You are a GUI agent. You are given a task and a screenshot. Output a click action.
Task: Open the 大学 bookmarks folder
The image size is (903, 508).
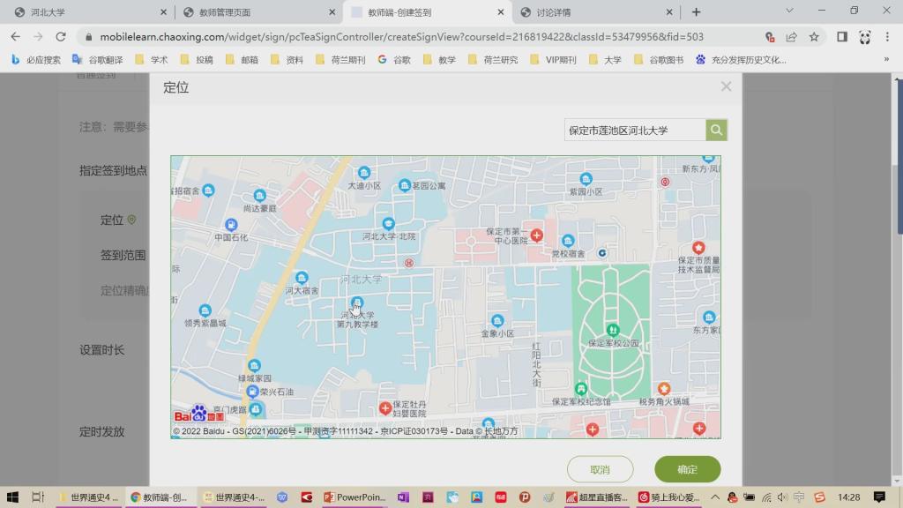point(605,59)
